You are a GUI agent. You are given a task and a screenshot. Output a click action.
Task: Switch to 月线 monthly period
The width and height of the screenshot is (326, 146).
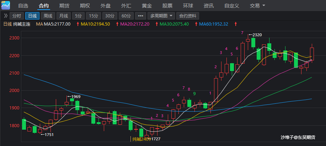click(64, 16)
